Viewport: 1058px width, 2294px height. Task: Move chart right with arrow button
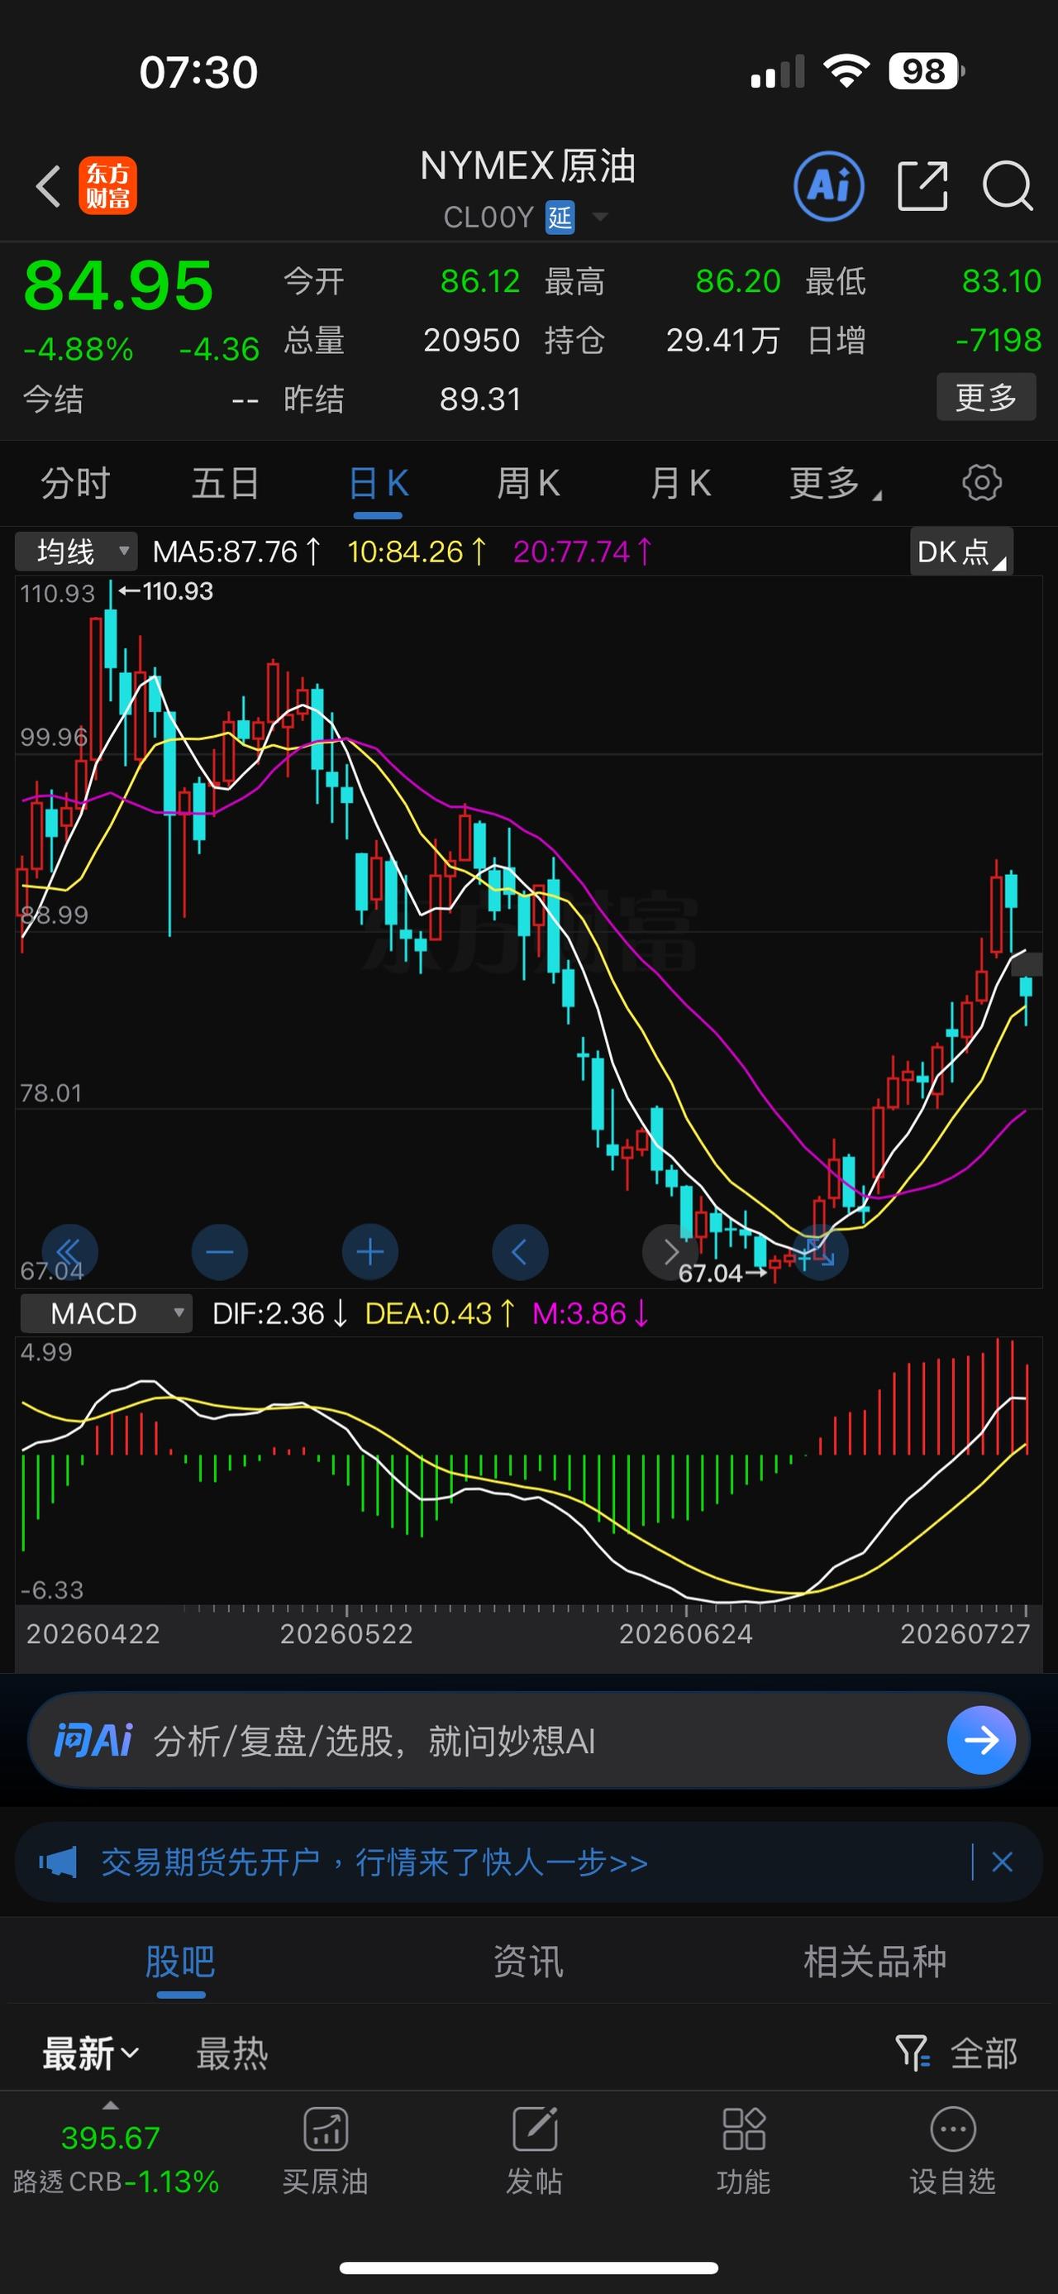pos(670,1251)
